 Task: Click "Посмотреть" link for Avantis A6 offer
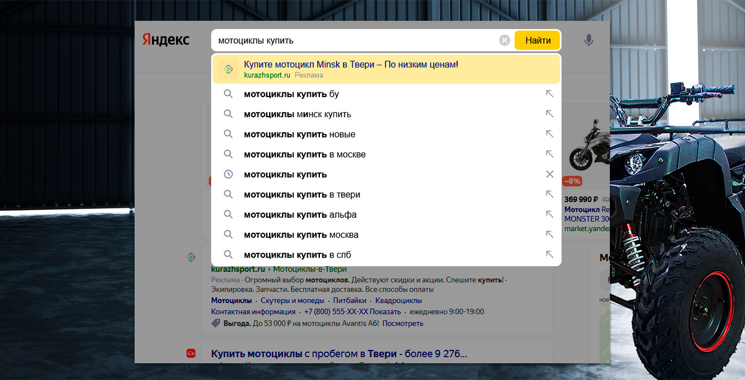(x=403, y=323)
